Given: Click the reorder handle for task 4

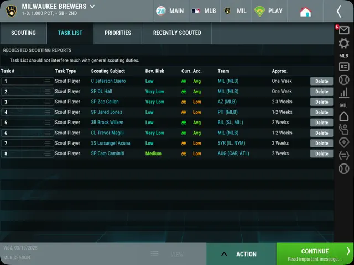Looking at the screenshot, I should tap(48, 112).
